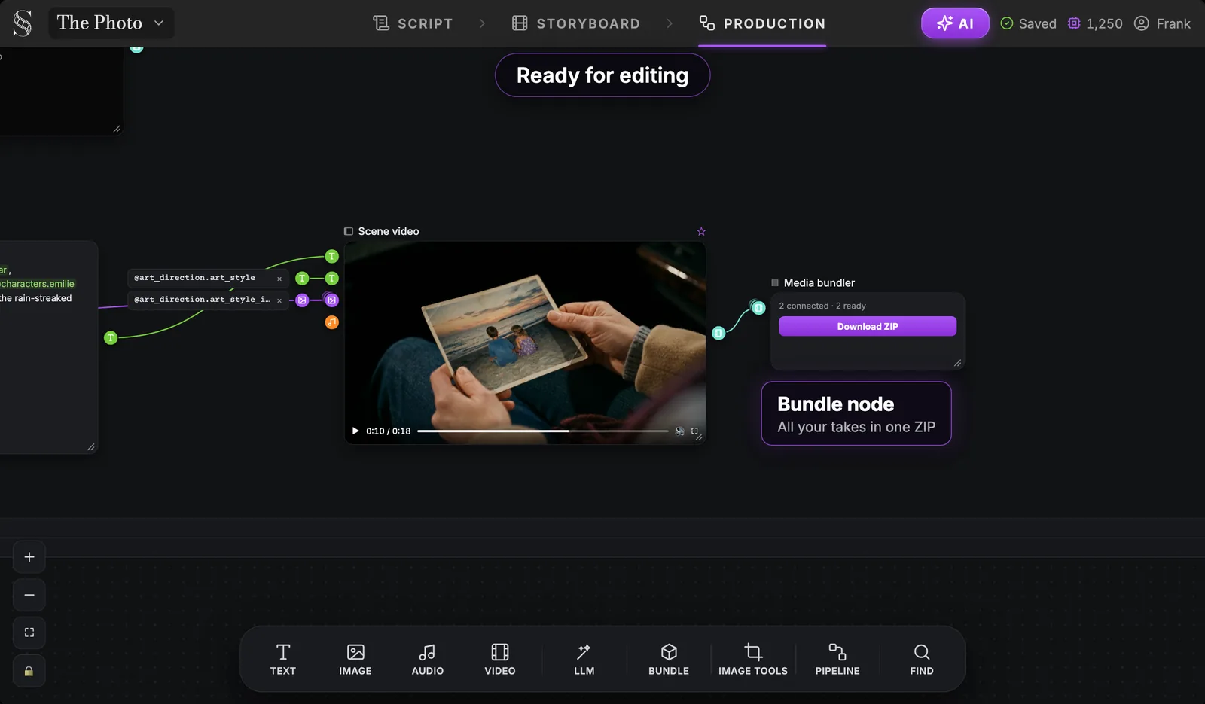Viewport: 1205px width, 704px height.
Task: Add an Audio node from the toolbar
Action: pyautogui.click(x=427, y=660)
